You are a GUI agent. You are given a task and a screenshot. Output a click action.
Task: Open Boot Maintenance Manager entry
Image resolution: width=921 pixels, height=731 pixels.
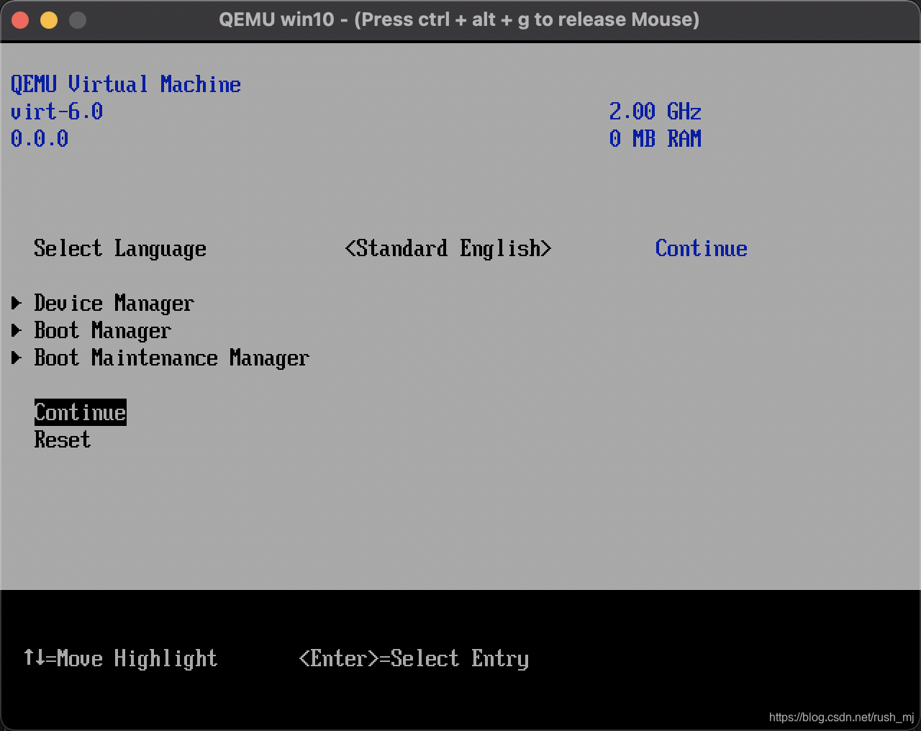(171, 358)
